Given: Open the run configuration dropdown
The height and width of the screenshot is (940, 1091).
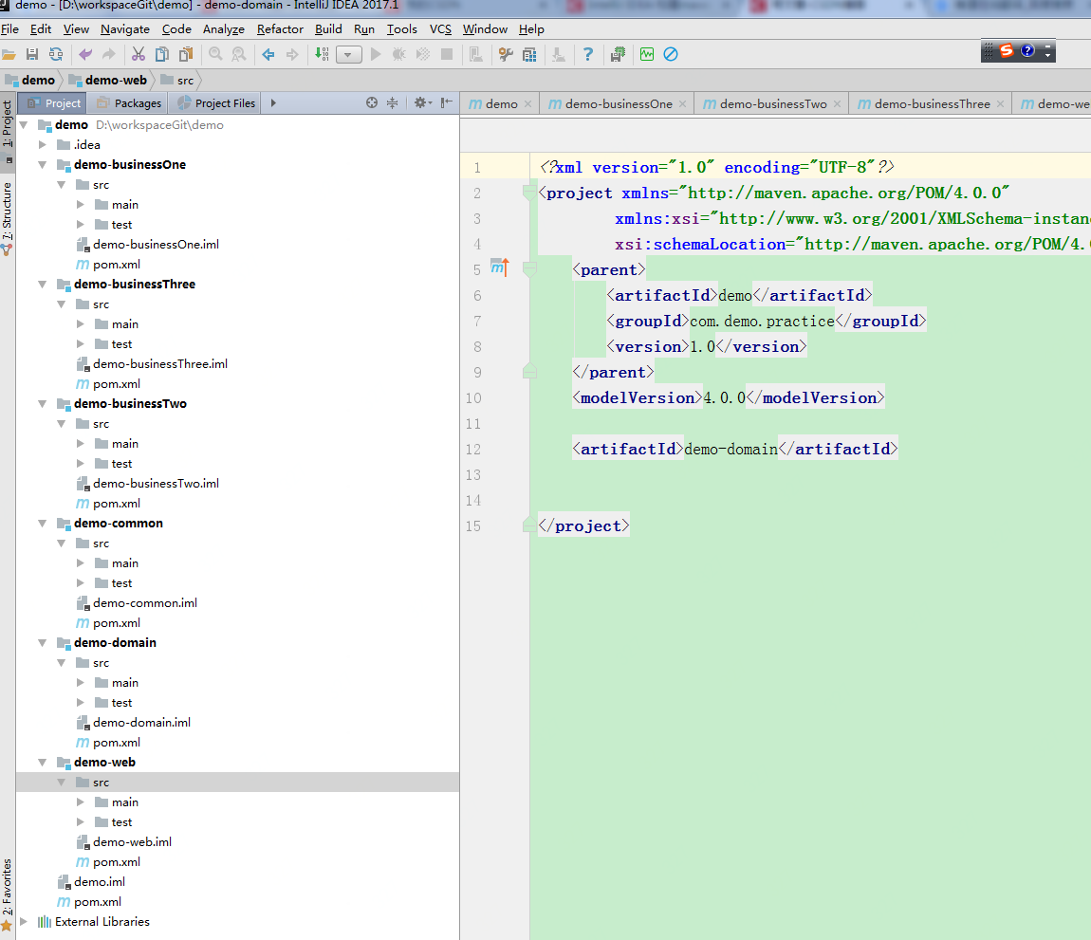Looking at the screenshot, I should click(348, 54).
